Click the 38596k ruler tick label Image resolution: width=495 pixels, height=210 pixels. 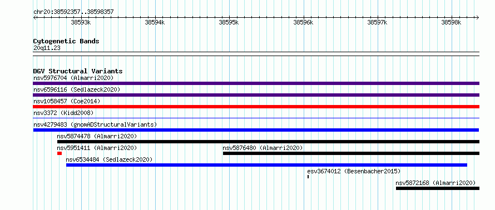point(303,22)
